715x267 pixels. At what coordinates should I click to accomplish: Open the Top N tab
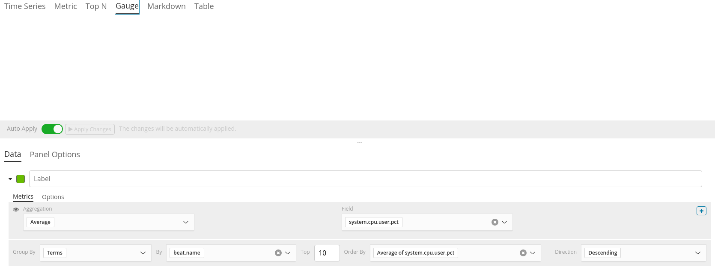coord(96,6)
